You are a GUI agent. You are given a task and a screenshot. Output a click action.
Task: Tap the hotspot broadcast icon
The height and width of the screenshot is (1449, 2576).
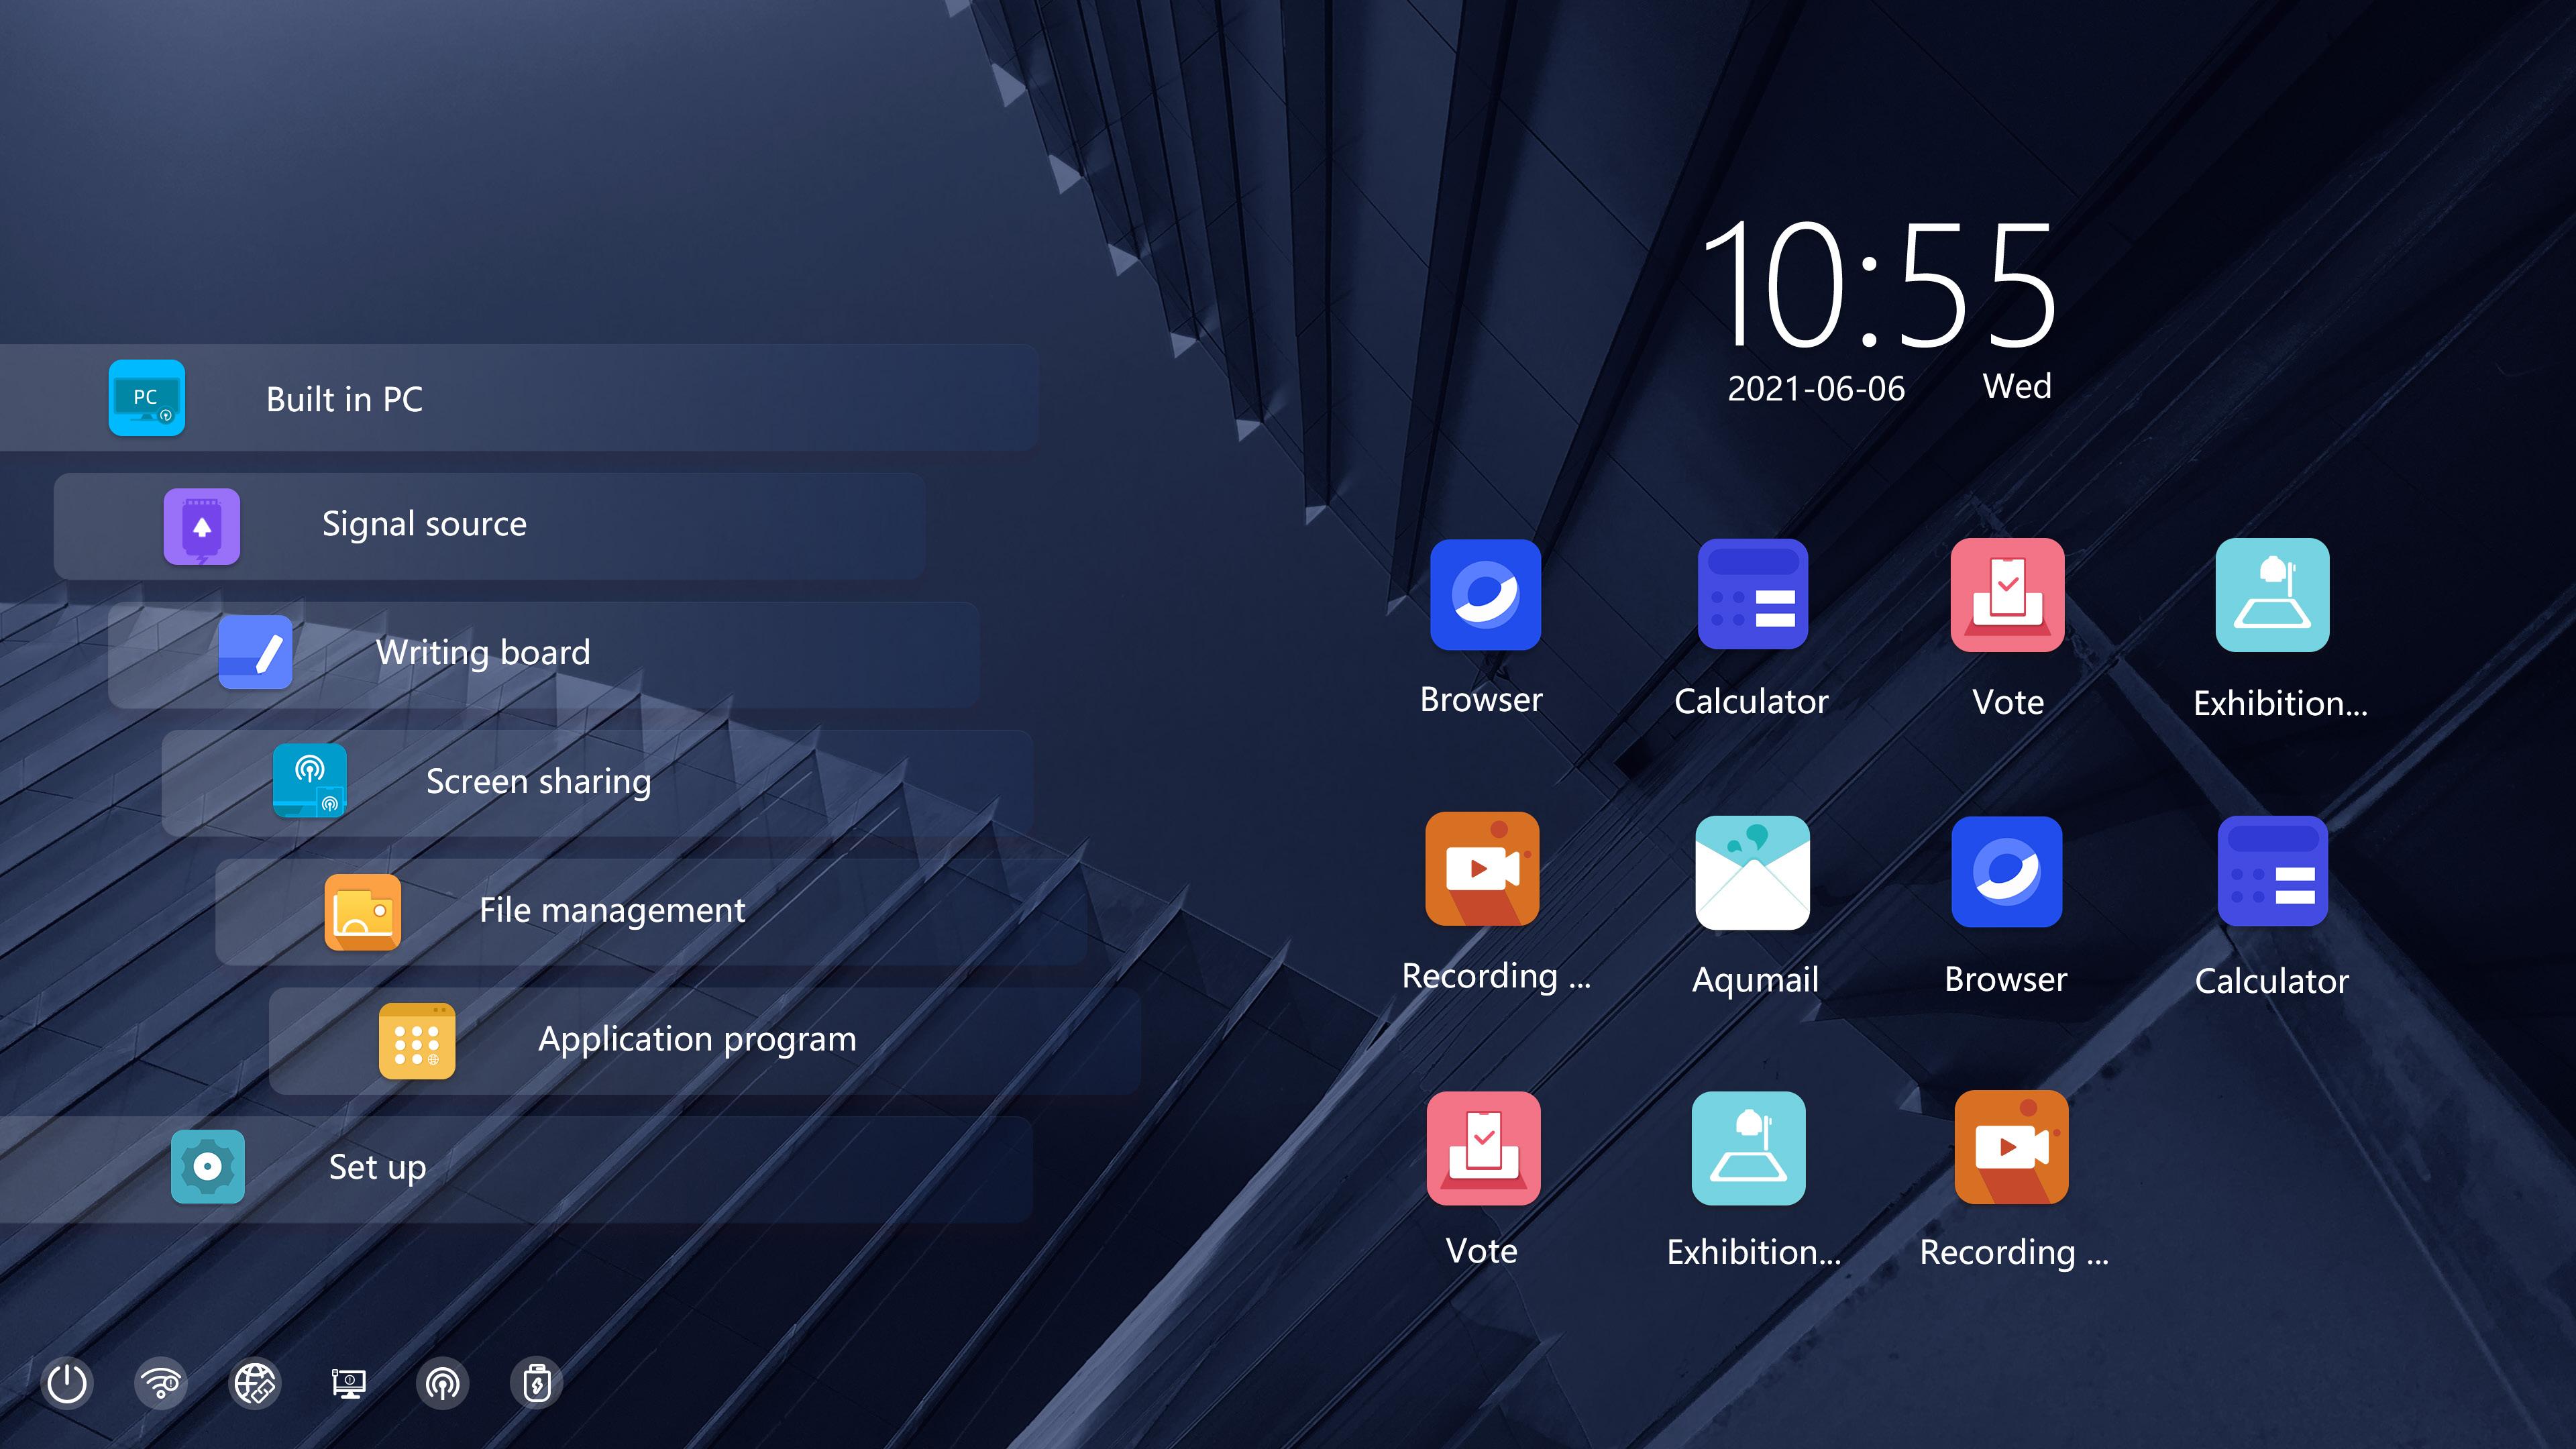(442, 1384)
